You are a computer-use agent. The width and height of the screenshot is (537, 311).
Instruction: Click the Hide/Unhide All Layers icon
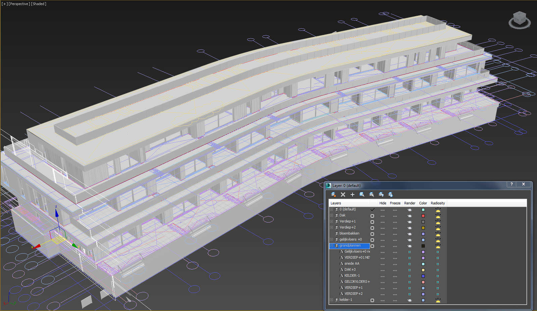[x=381, y=194]
